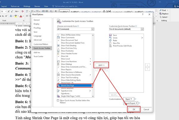
Task: Select the Undo item in the right list
Action: (x=115, y=38)
